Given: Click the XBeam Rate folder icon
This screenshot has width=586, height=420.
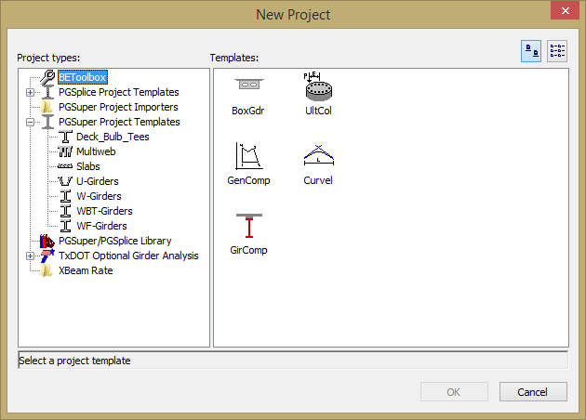Looking at the screenshot, I should point(47,270).
